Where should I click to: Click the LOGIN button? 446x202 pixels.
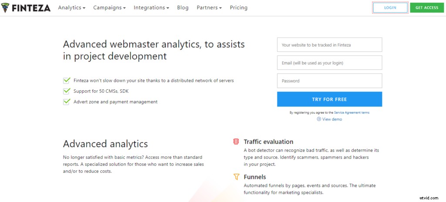(x=390, y=8)
